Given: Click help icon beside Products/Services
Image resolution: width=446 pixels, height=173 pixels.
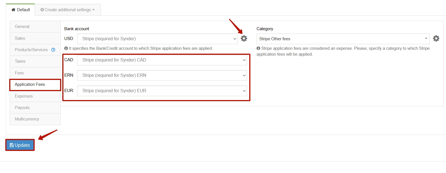Looking at the screenshot, I should pos(53,50).
